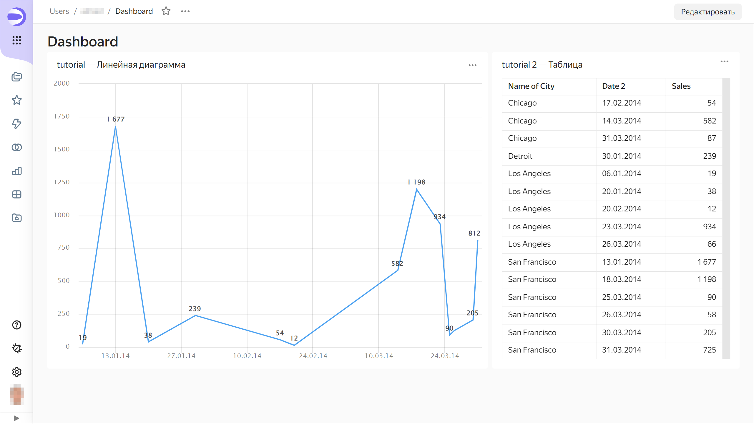The image size is (754, 424).
Task: Open Datasets overlapping circles icon
Action: pos(16,147)
